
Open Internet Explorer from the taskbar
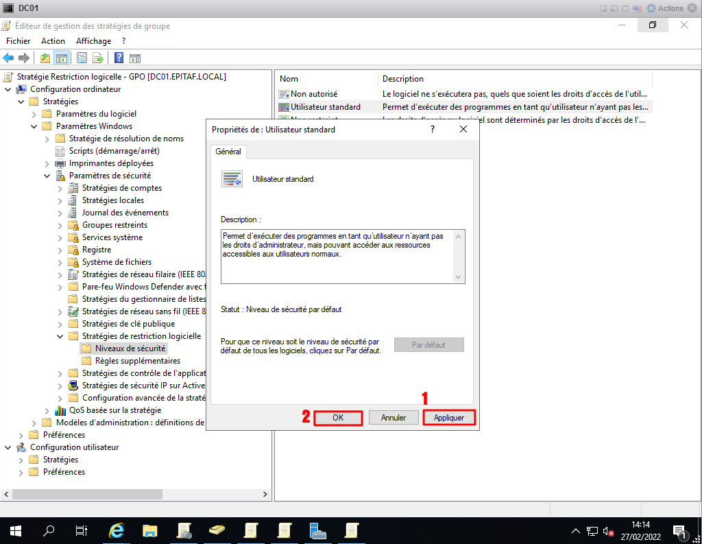117,530
